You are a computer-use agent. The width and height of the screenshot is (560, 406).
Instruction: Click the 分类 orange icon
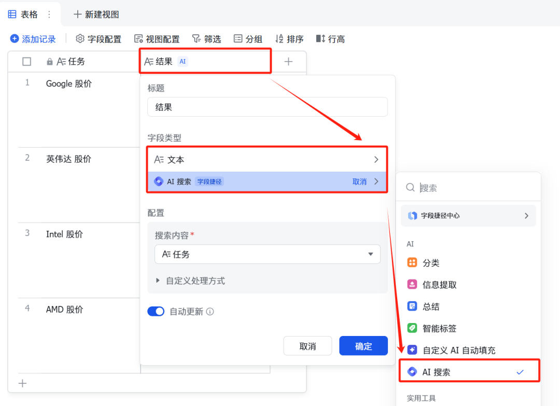tap(412, 263)
